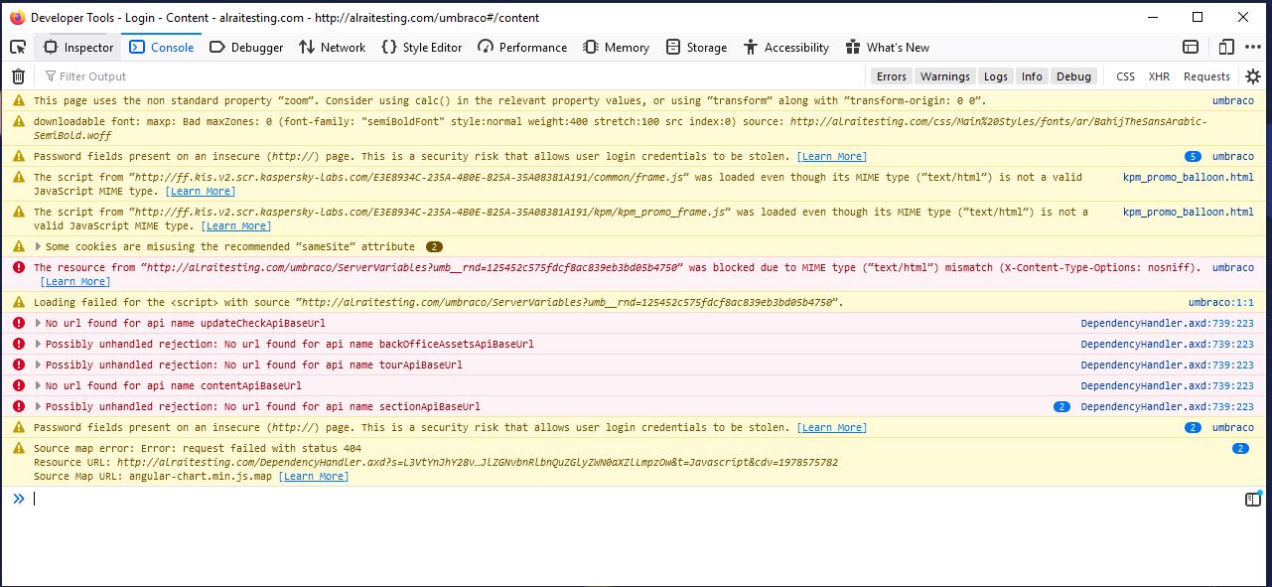This screenshot has width=1272, height=587.
Task: Toggle the Errors filter
Action: coord(891,76)
